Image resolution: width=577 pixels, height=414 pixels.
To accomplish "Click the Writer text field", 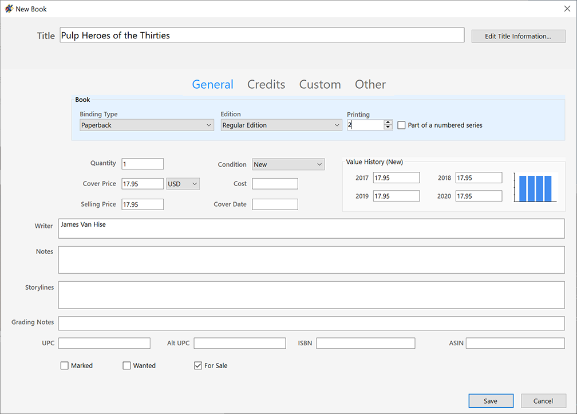I will click(x=311, y=228).
